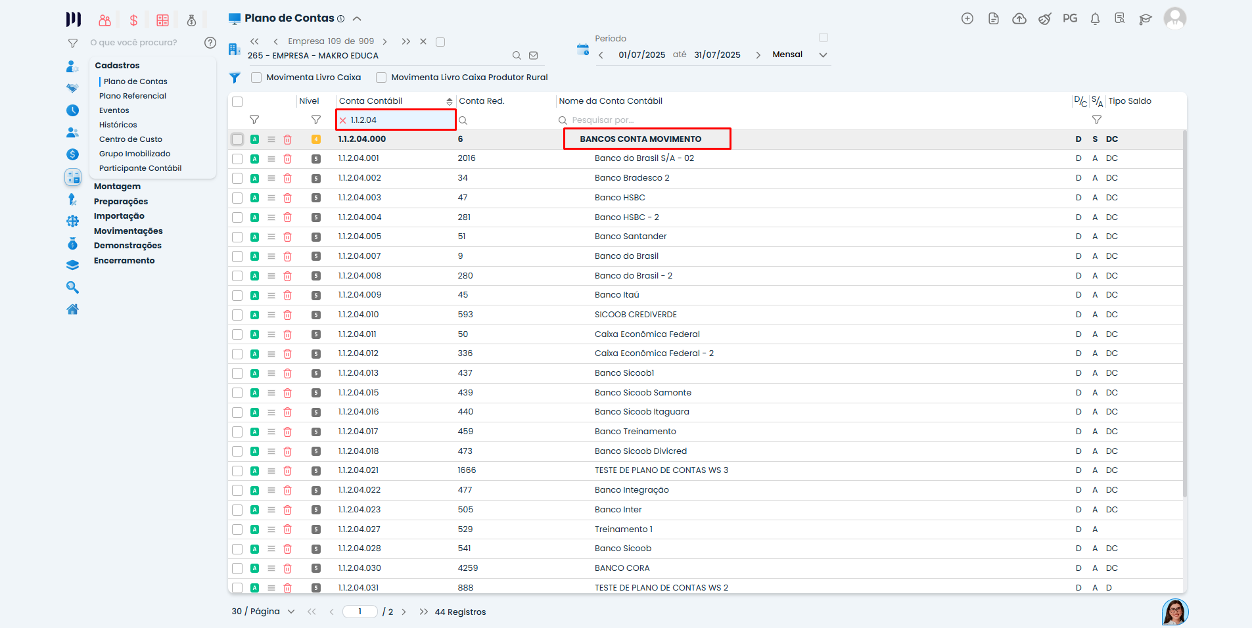Check the Banco HSBC row checkbox
The image size is (1252, 628).
(x=237, y=198)
